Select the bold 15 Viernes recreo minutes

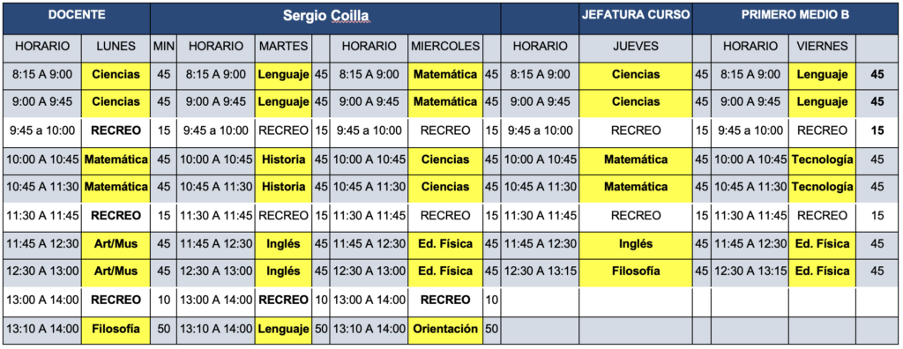877,131
